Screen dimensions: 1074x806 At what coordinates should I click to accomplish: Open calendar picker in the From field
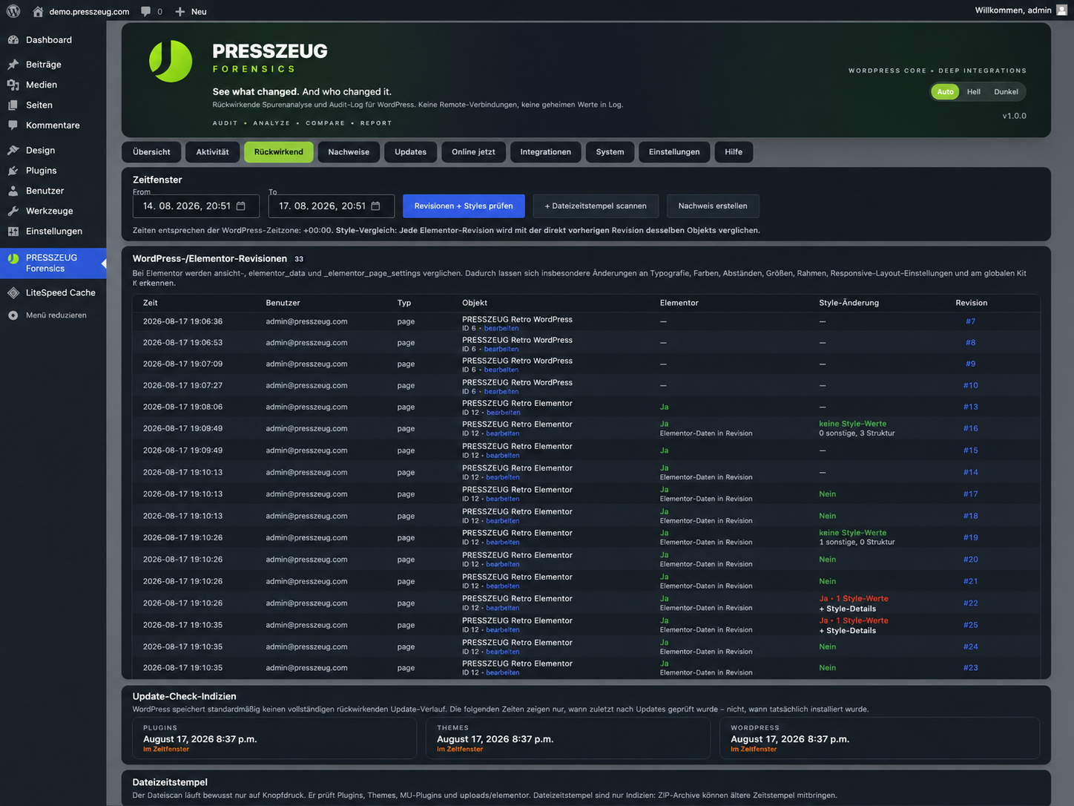click(x=240, y=206)
